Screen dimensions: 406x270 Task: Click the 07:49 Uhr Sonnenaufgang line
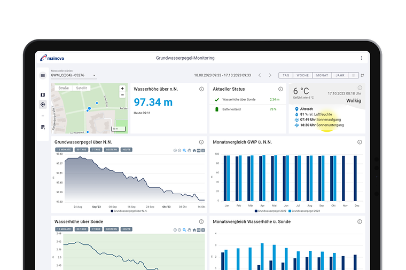click(x=321, y=120)
